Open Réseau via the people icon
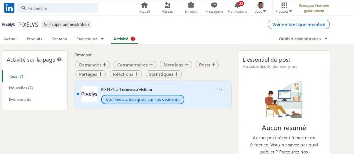The height and width of the screenshot is (154, 354). [x=168, y=5]
